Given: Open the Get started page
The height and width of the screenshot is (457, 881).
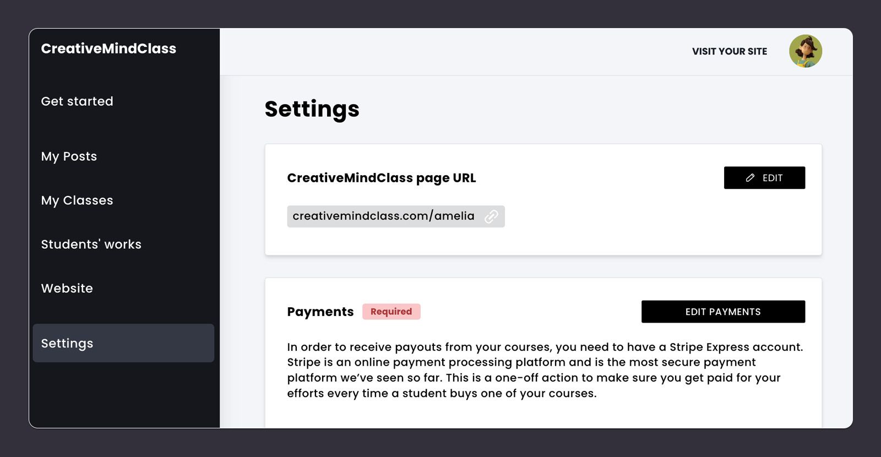Looking at the screenshot, I should 77,101.
